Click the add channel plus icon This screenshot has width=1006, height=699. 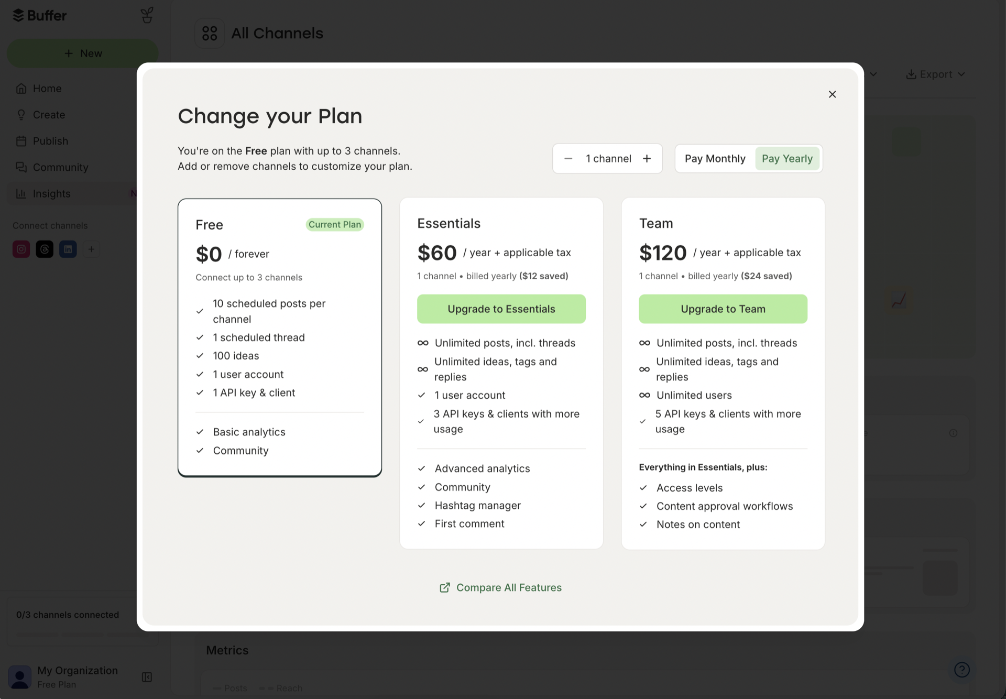[91, 249]
